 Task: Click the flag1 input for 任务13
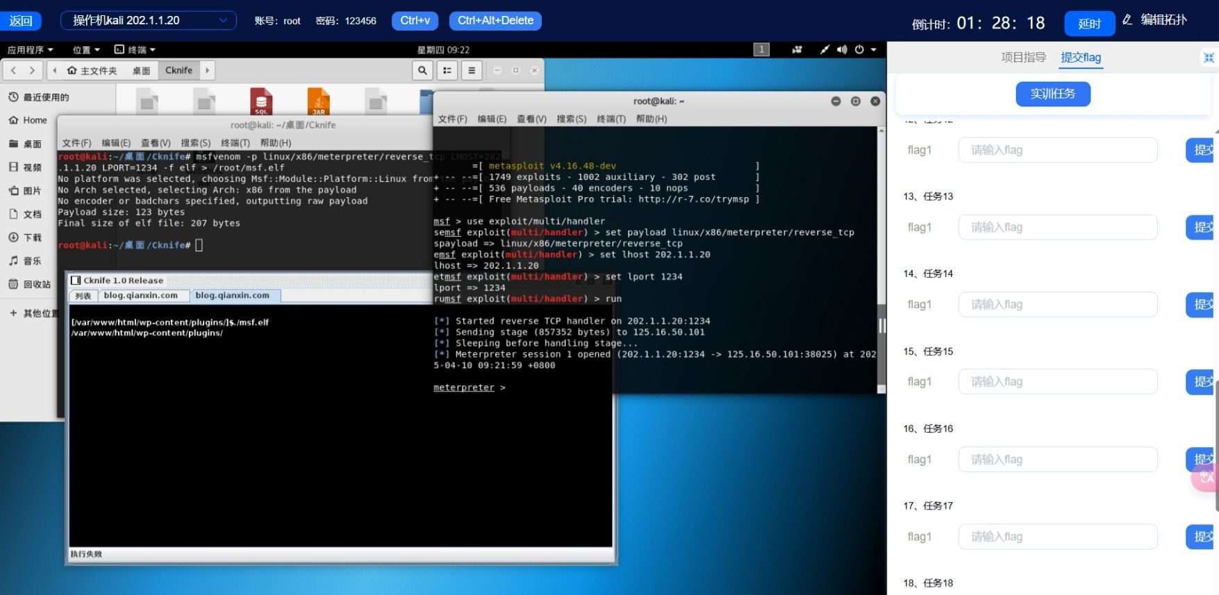(x=1058, y=227)
